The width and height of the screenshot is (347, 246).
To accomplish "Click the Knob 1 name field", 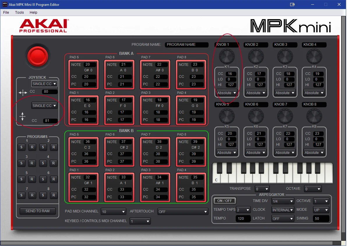I will click(x=227, y=45).
